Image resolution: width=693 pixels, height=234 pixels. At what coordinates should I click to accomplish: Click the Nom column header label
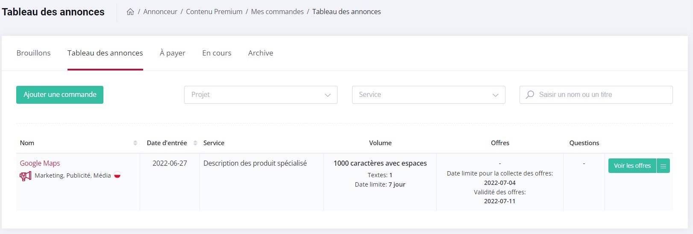point(27,143)
